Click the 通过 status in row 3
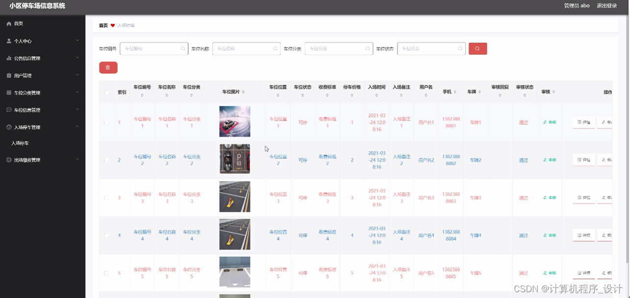Screen dimensions: 630x298 click(524, 198)
